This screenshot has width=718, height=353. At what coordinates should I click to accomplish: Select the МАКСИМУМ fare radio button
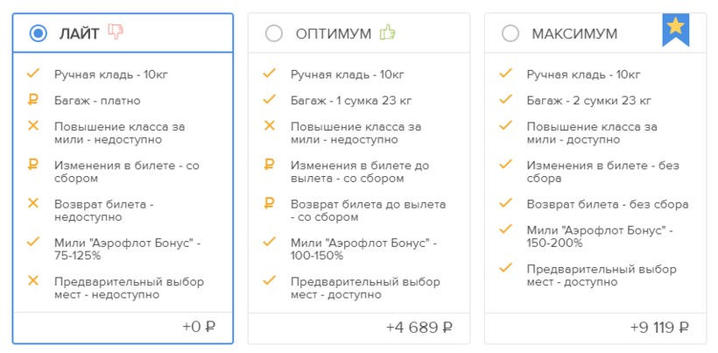(510, 33)
